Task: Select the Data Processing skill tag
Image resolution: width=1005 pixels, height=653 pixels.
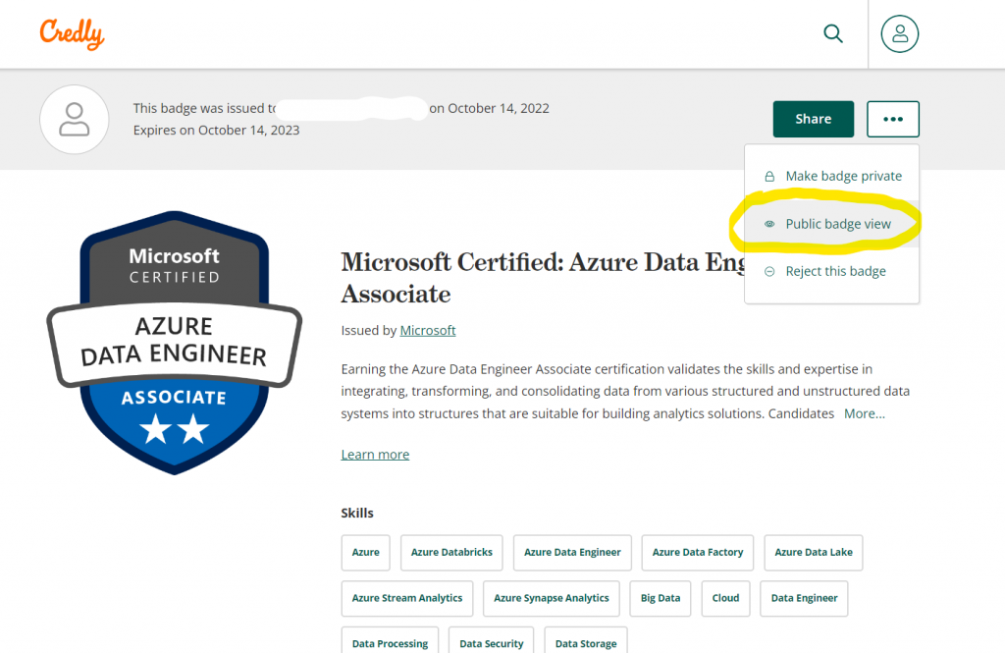Action: tap(390, 641)
